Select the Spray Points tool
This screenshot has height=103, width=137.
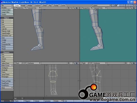(x=7, y=74)
